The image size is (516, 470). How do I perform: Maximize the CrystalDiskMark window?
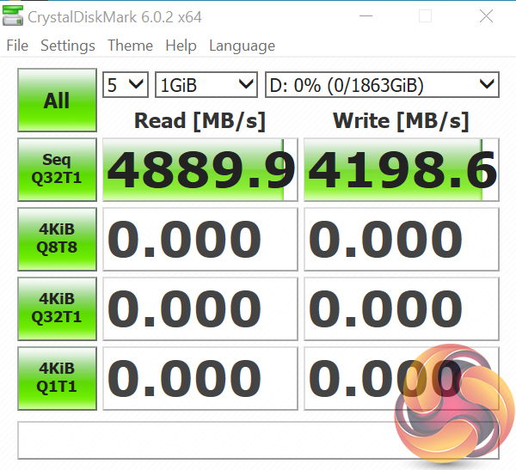pyautogui.click(x=425, y=15)
